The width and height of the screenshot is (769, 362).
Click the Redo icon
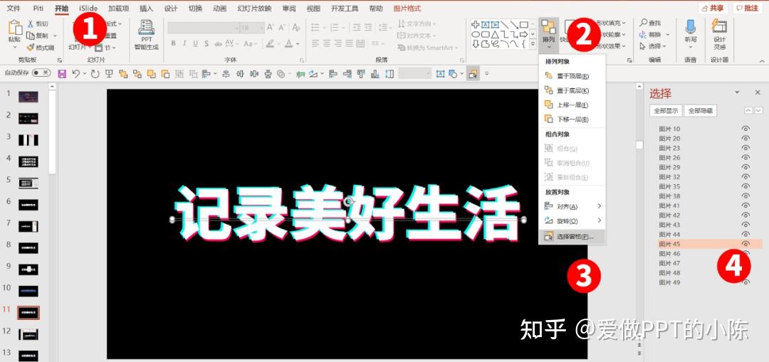[x=95, y=74]
